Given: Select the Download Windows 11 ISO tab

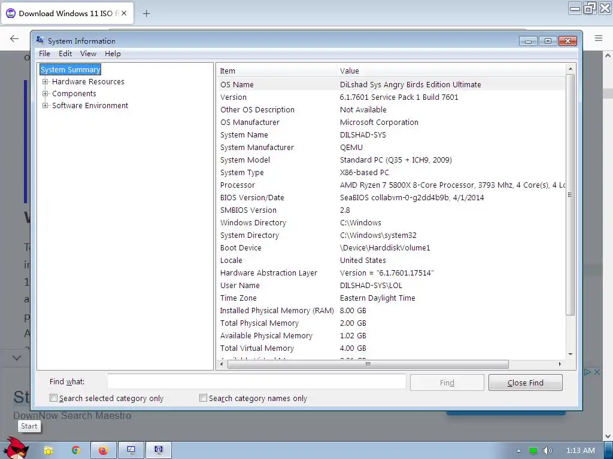Looking at the screenshot, I should (x=68, y=14).
